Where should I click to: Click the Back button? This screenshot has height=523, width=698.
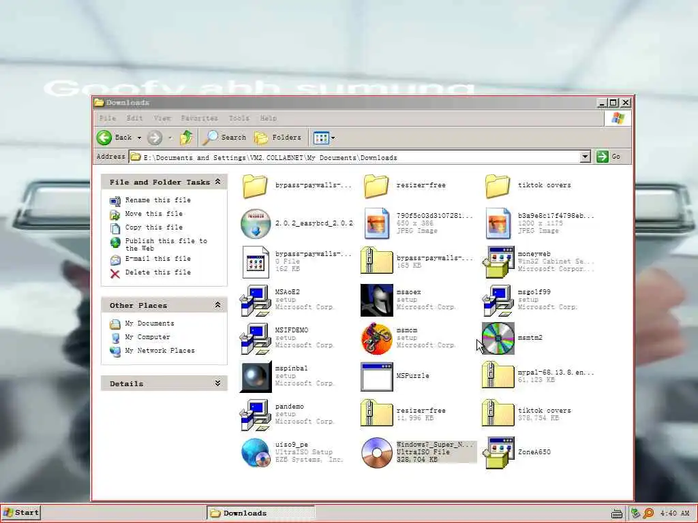click(x=115, y=138)
